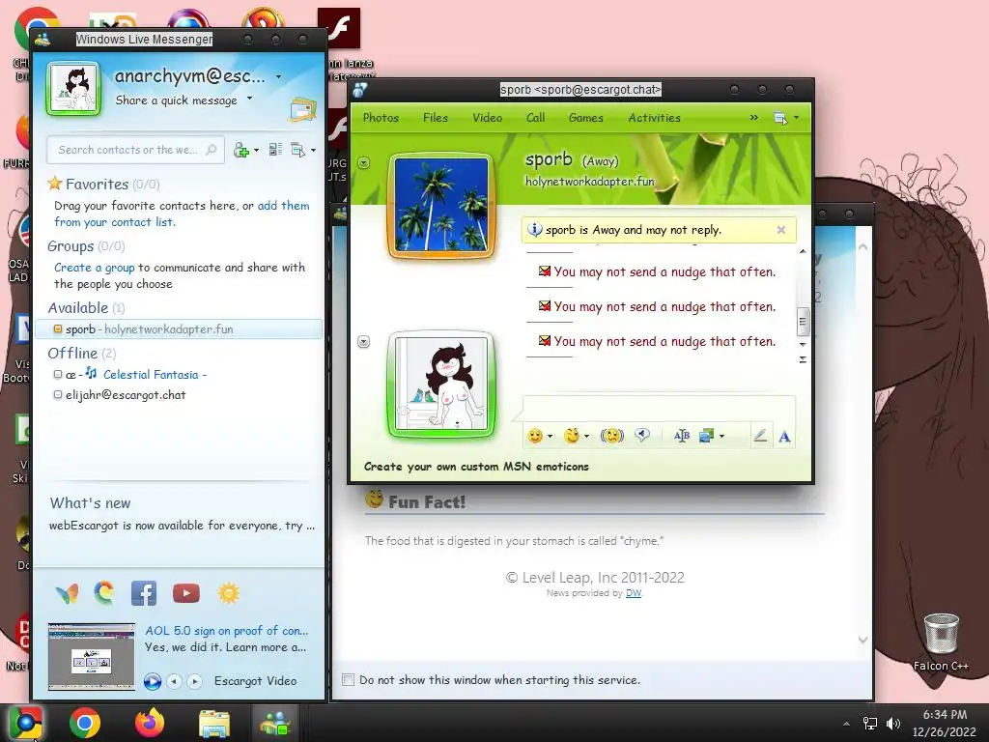989x742 pixels.
Task: Open the change font icon
Action: pos(681,436)
